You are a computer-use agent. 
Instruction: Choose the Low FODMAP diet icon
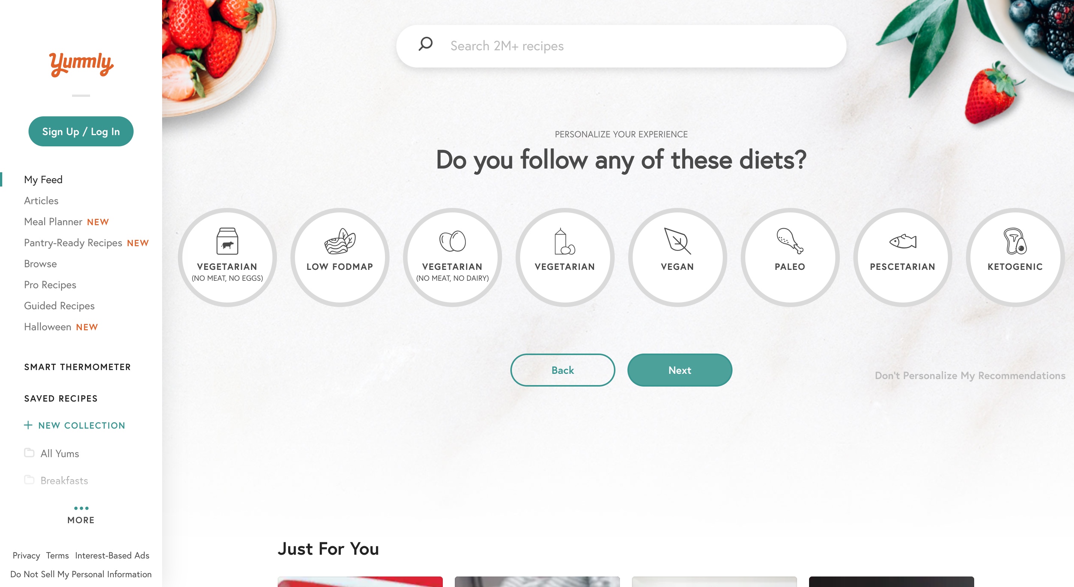pos(340,241)
